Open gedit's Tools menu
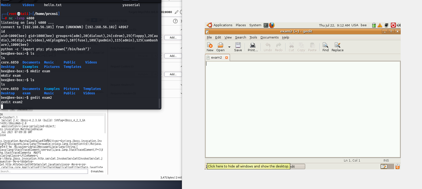The height and width of the screenshot is (189, 422). 253,37
